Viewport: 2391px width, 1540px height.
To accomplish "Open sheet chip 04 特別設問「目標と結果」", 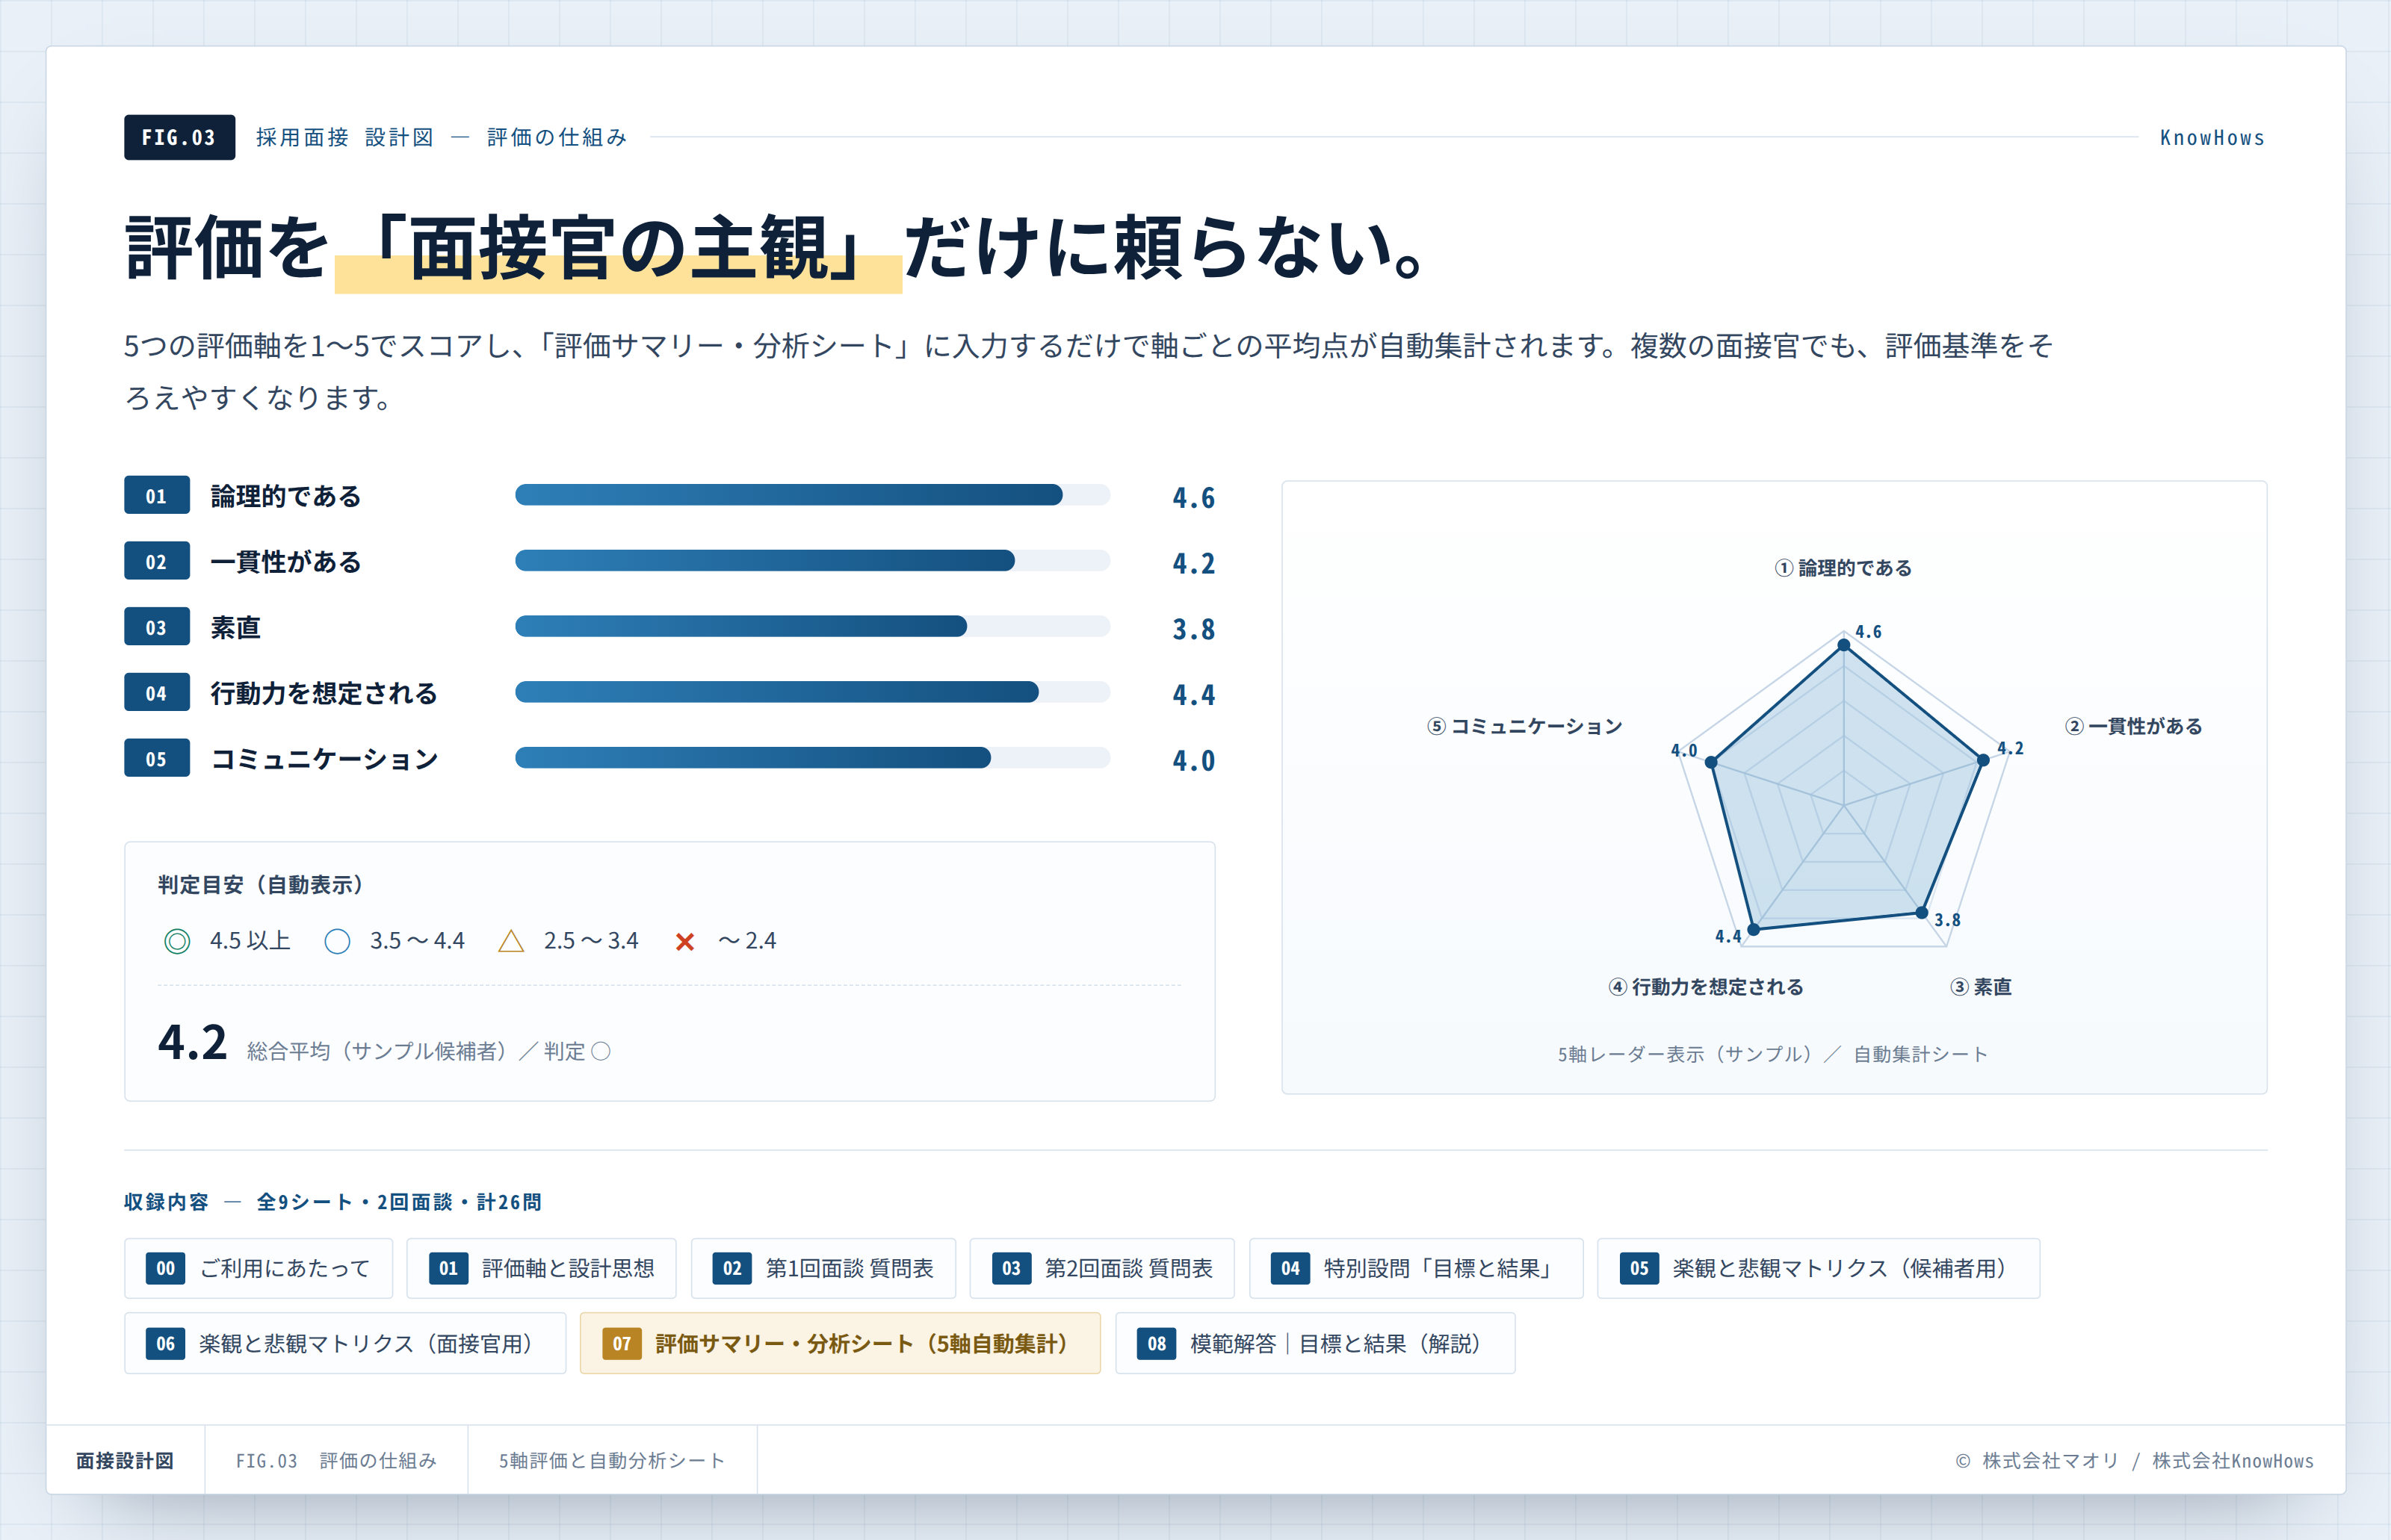I will point(1417,1268).
